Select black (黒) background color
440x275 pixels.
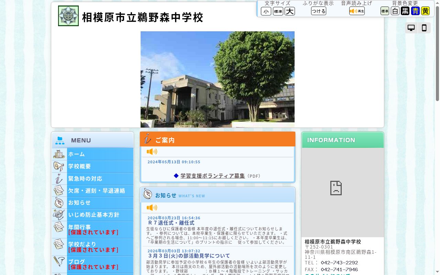click(x=405, y=11)
